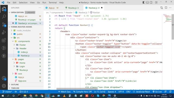Click the code minimap preview
The width and height of the screenshot is (174, 98).
[167, 18]
